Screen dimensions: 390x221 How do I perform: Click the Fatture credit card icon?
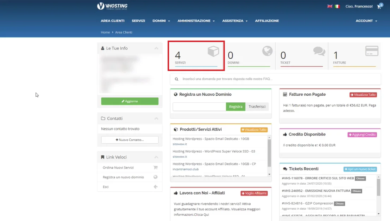(x=372, y=51)
